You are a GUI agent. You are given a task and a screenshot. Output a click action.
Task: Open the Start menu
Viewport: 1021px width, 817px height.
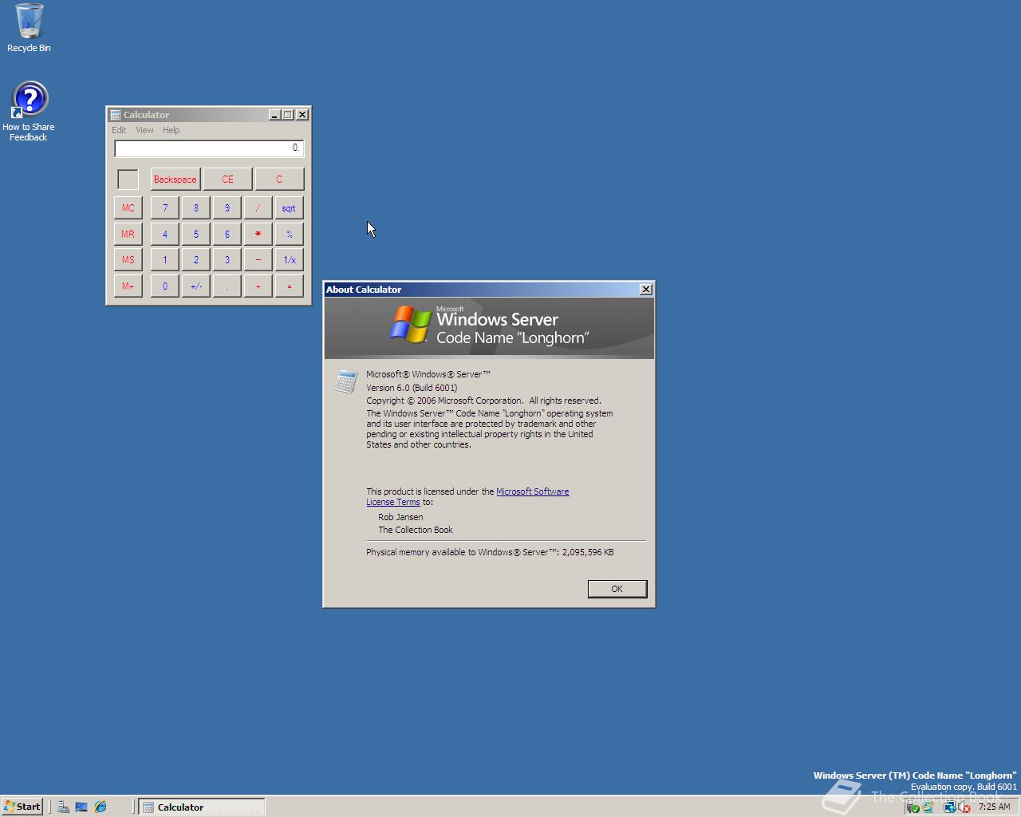[x=22, y=807]
